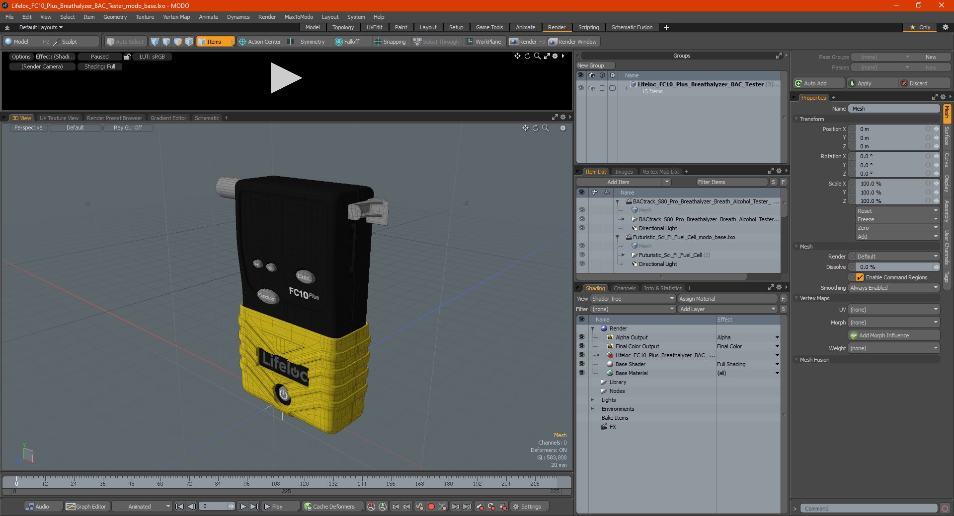Open the Add Layer dropdown
The height and width of the screenshot is (516, 954).
tap(727, 309)
